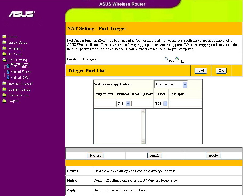Click the Virtual DMZ page icon
Image resolution: width=244 pixels, height=196 pixels.
(8, 77)
